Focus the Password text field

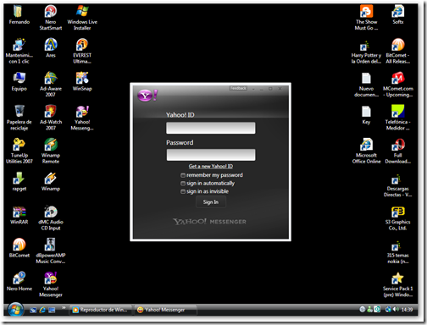pyautogui.click(x=211, y=155)
